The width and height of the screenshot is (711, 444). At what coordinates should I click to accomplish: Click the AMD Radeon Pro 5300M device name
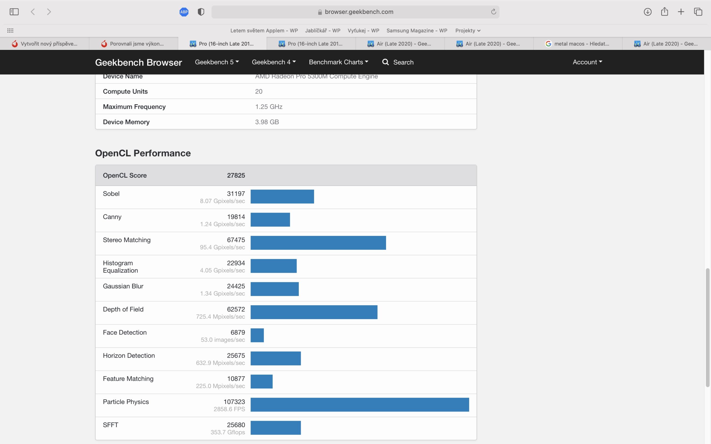point(316,76)
